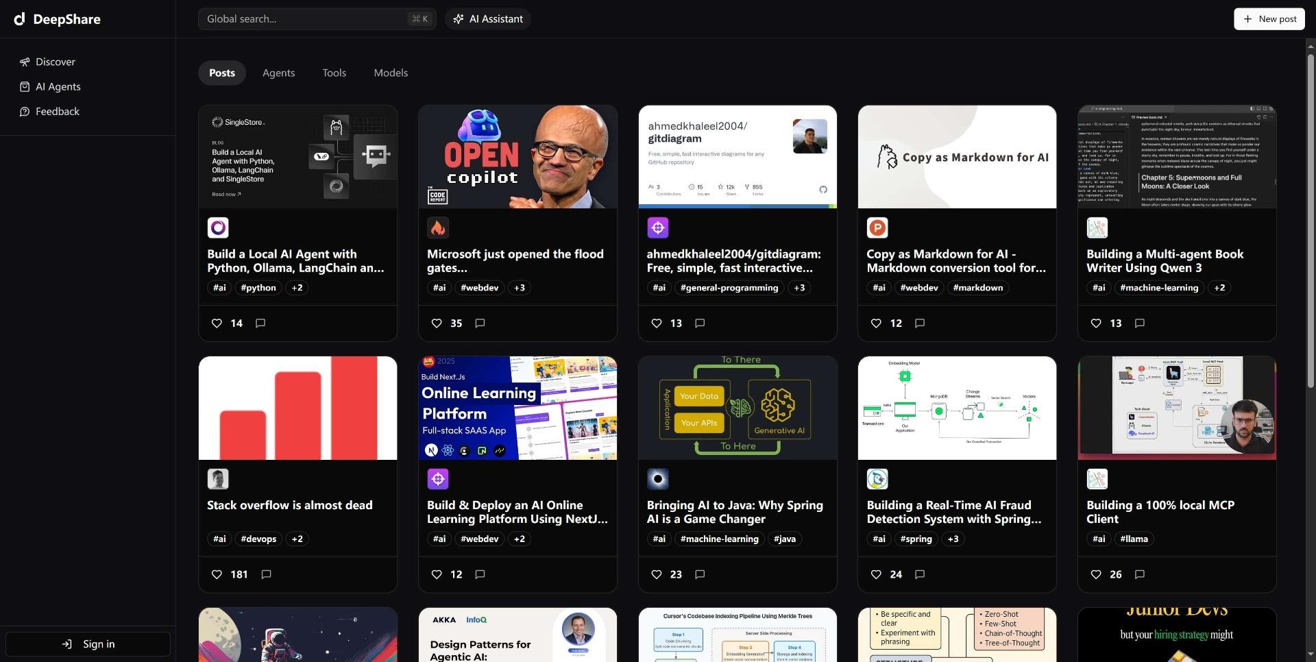Like the gitdiagram post
The width and height of the screenshot is (1316, 662).
click(657, 323)
